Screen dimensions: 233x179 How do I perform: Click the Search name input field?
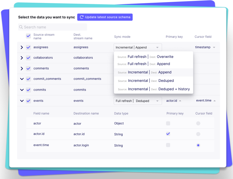(x=54, y=27)
